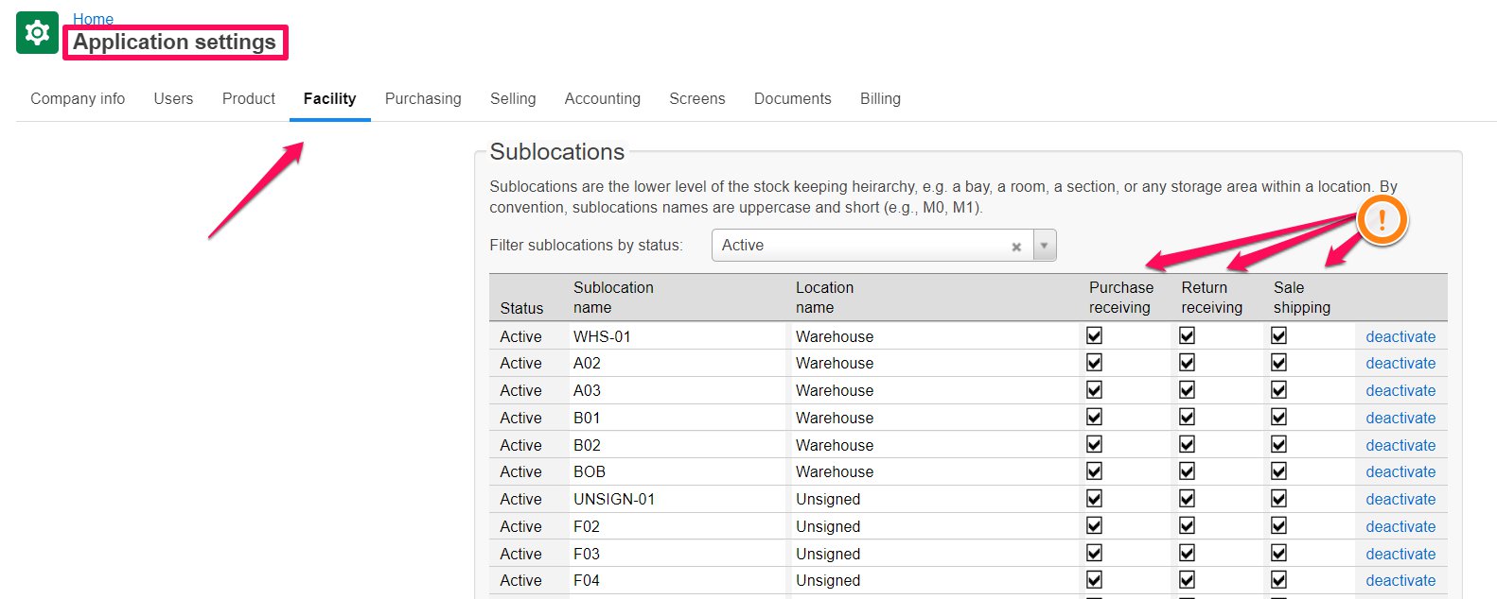The height and width of the screenshot is (599, 1497).
Task: Click the F04 sublocation name cell
Action: [x=676, y=580]
